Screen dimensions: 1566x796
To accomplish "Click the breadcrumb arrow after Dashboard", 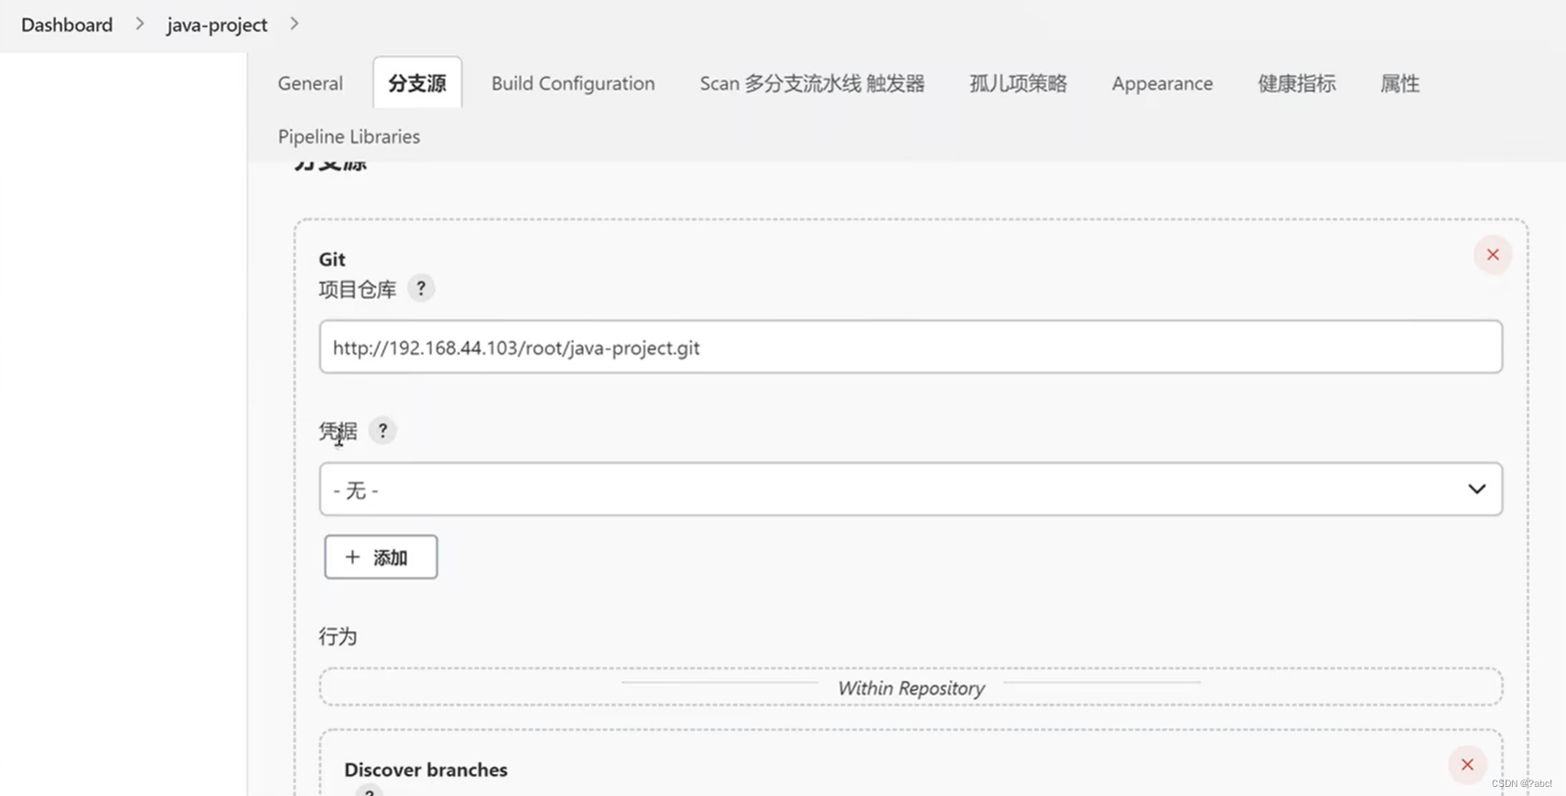I will 140,24.
